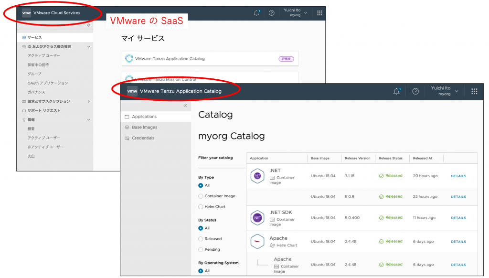Open help icon in Tanzu Application Catalog header
Screen dimensions: 489x278
tap(415, 91)
